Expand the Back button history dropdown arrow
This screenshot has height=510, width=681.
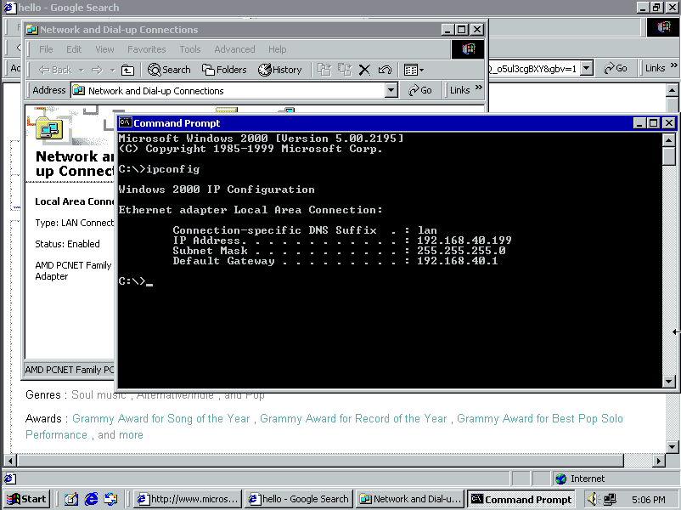pos(82,70)
